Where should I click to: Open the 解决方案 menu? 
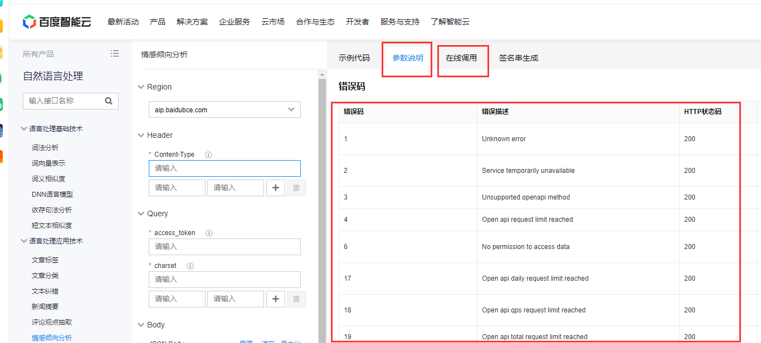pos(192,22)
